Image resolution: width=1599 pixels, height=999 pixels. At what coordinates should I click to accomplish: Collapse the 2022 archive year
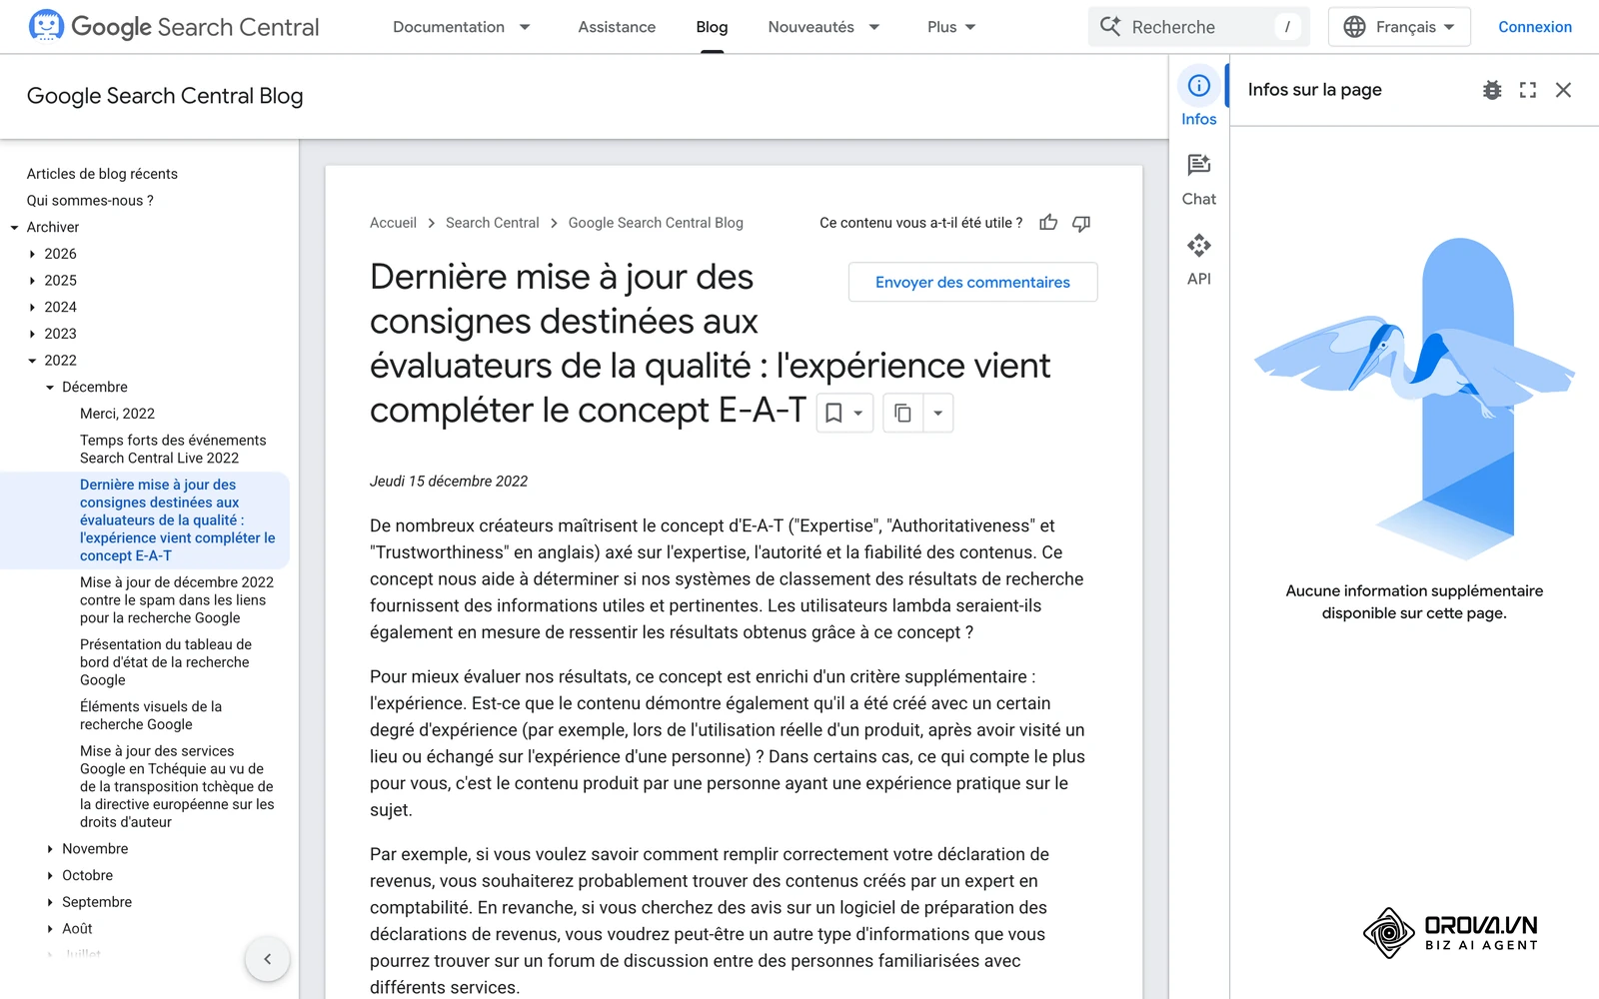point(33,361)
